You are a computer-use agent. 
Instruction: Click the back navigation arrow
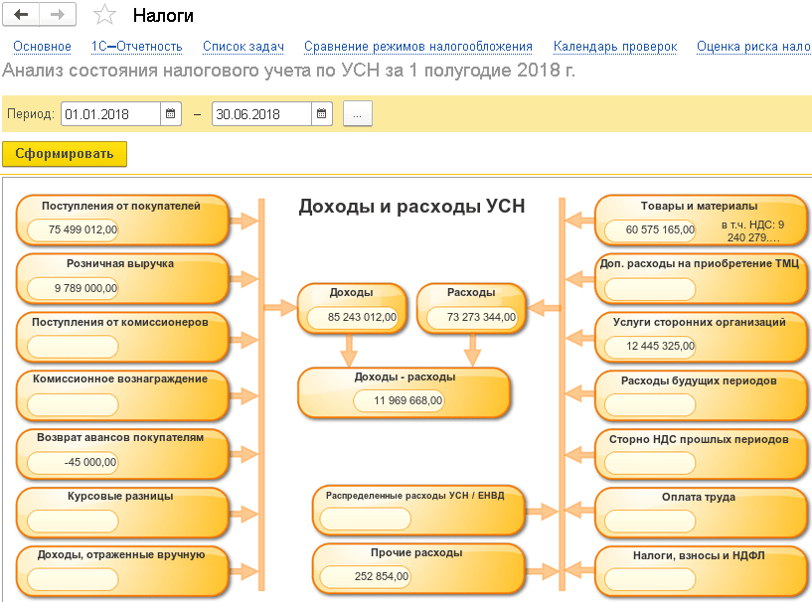click(22, 15)
